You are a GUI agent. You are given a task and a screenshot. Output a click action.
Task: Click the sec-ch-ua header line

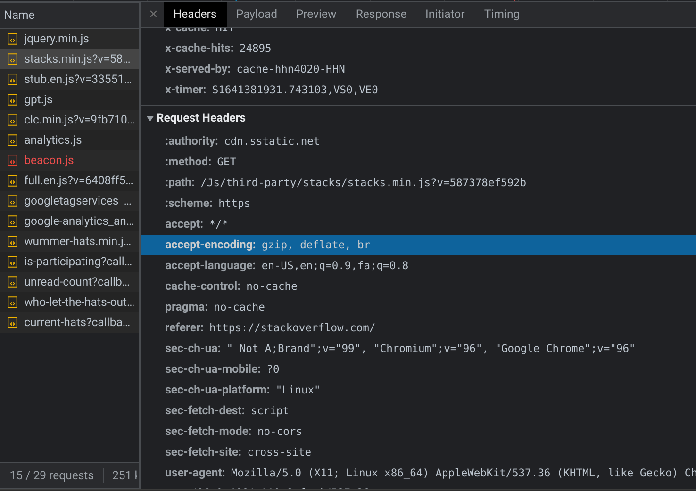tap(400, 348)
